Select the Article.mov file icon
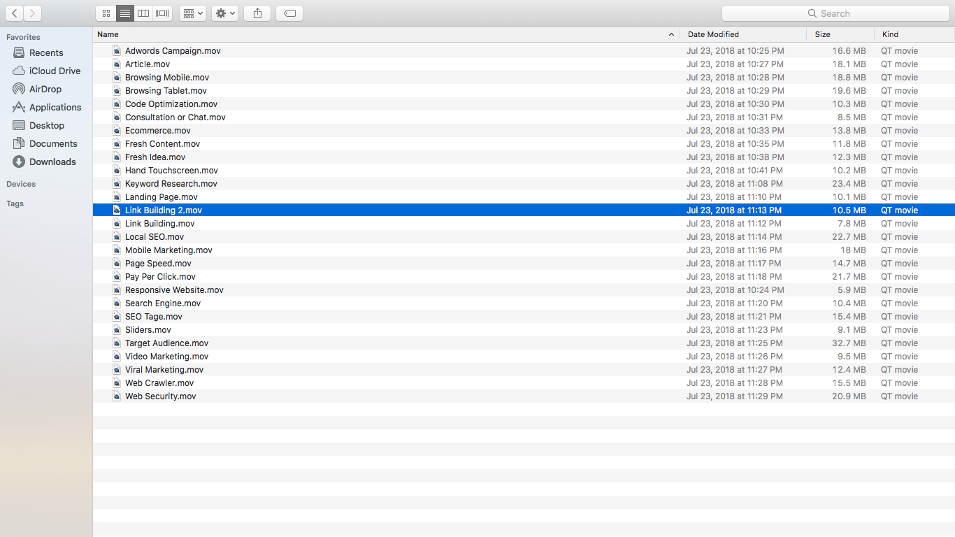Image resolution: width=955 pixels, height=537 pixels. pyautogui.click(x=117, y=64)
